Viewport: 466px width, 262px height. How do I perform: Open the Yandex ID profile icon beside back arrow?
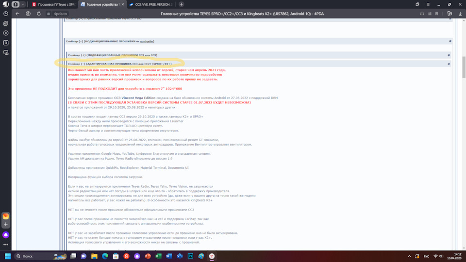(x=28, y=14)
